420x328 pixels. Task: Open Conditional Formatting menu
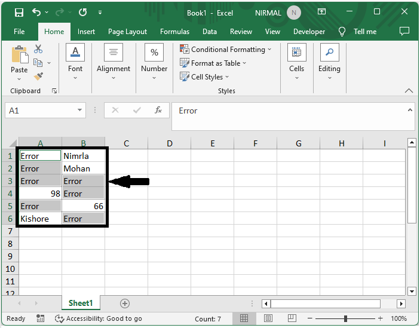click(x=226, y=49)
